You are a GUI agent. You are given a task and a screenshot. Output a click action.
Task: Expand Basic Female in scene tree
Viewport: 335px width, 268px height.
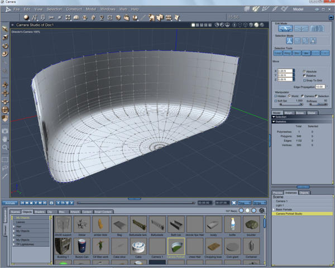tap(274, 209)
